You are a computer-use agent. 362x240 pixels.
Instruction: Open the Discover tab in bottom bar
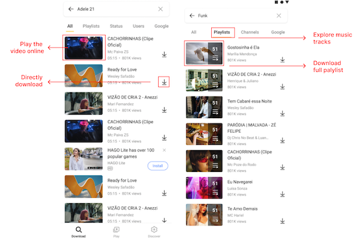point(154,232)
